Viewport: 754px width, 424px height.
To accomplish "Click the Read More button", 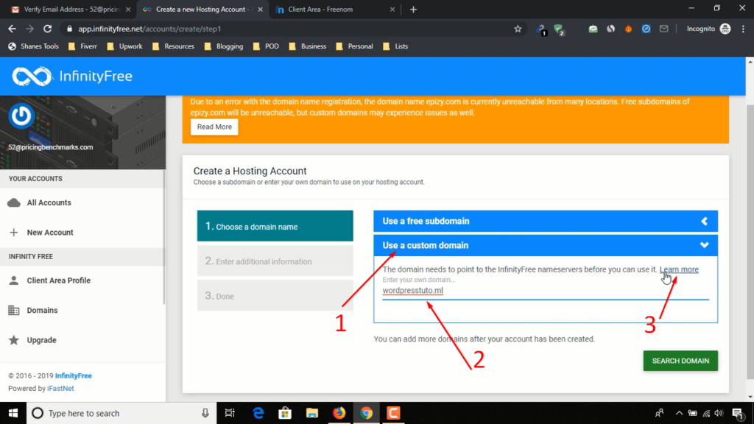I will 214,127.
